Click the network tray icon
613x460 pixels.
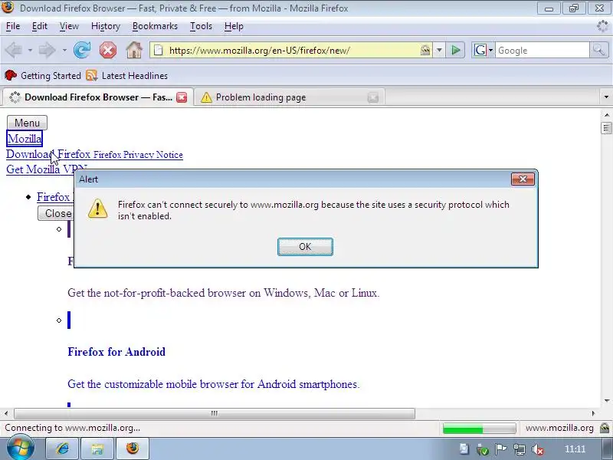pyautogui.click(x=520, y=450)
